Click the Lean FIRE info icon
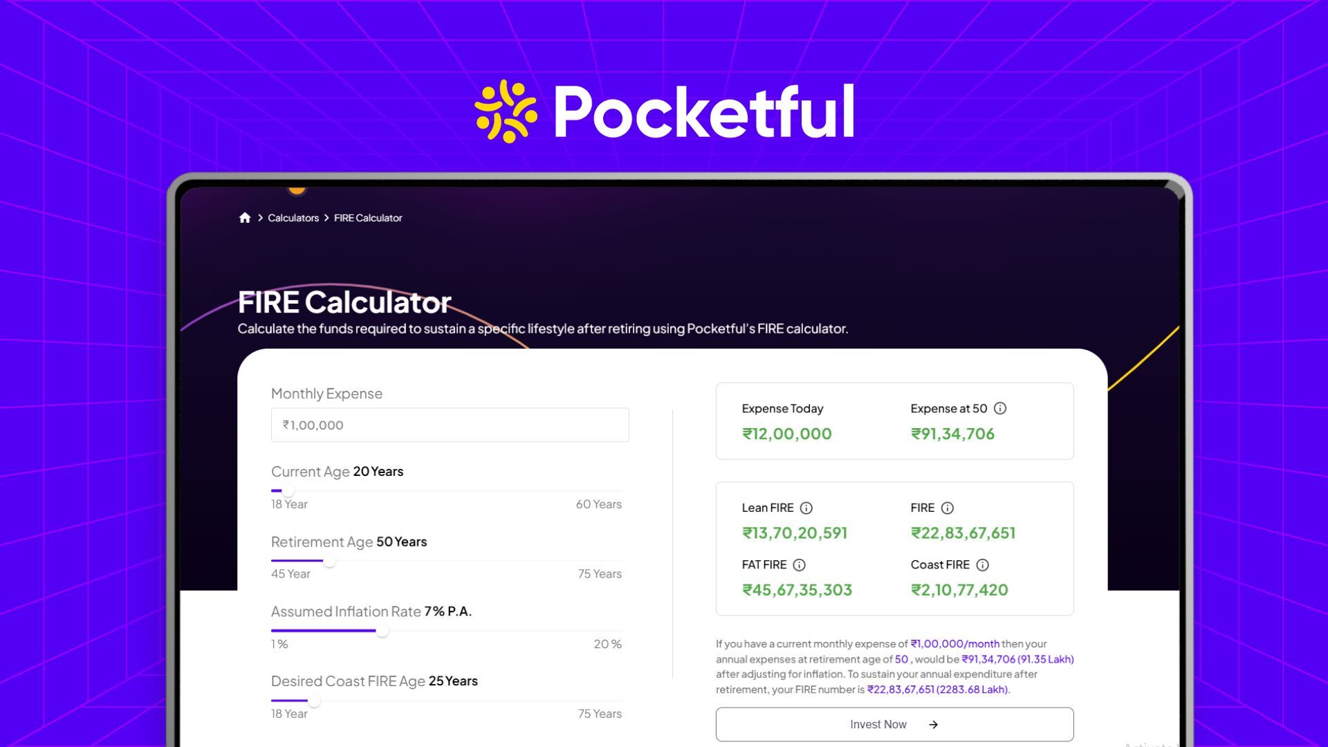The image size is (1328, 747). (806, 507)
